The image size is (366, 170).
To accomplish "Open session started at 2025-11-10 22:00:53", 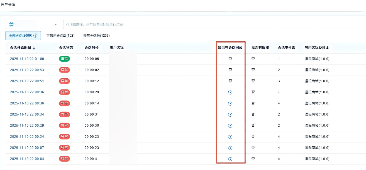I will (27, 70).
